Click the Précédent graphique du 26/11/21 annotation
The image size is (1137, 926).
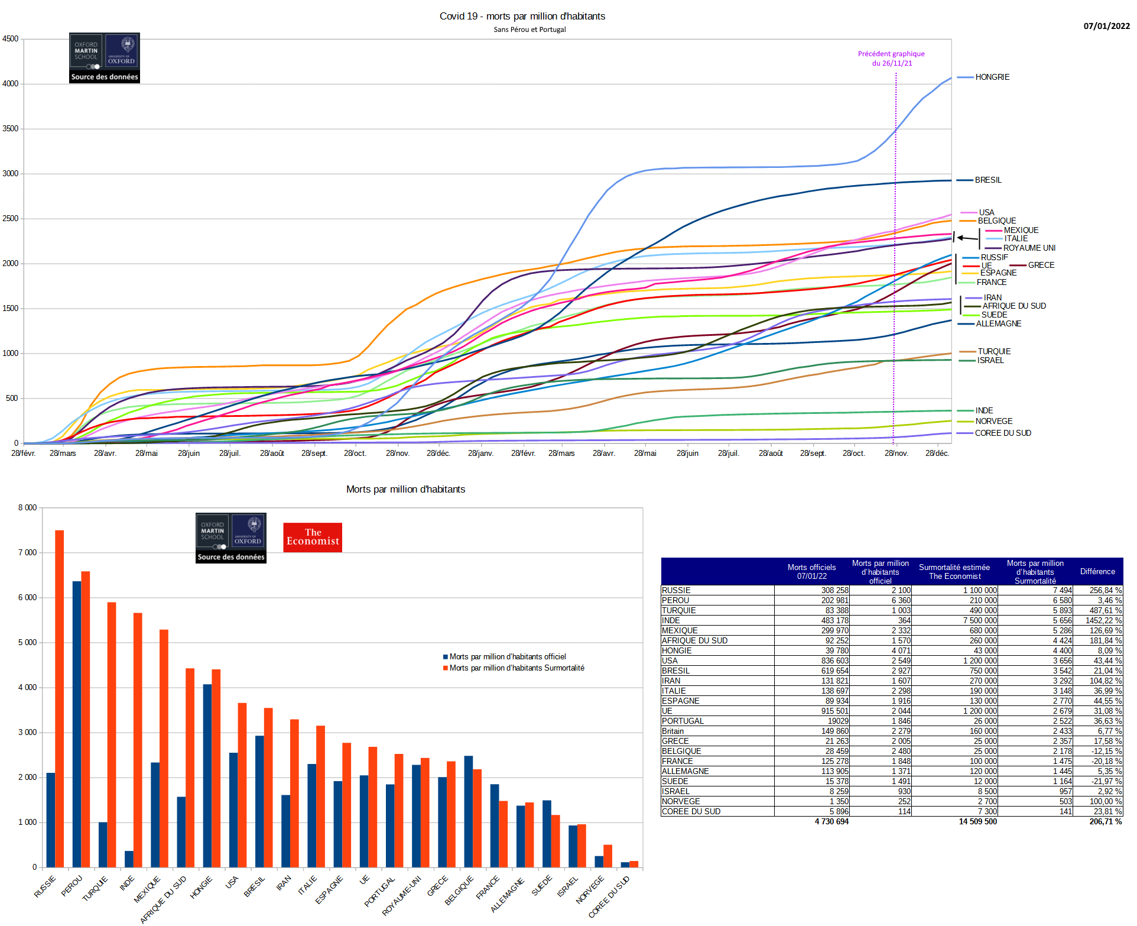click(x=891, y=59)
